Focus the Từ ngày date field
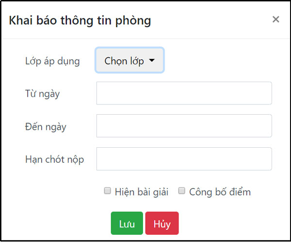The image size is (291, 242). click(184, 93)
